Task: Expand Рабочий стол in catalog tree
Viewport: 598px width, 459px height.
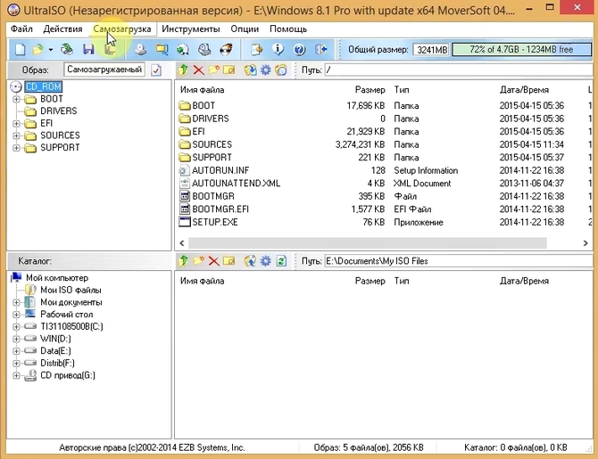Action: [16, 315]
